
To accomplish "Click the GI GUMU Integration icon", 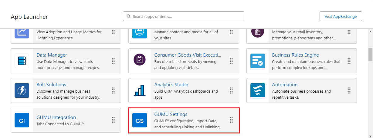I will click(x=22, y=120).
